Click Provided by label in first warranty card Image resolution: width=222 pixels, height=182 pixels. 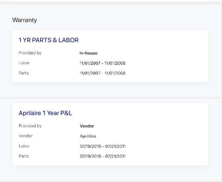tap(30, 53)
